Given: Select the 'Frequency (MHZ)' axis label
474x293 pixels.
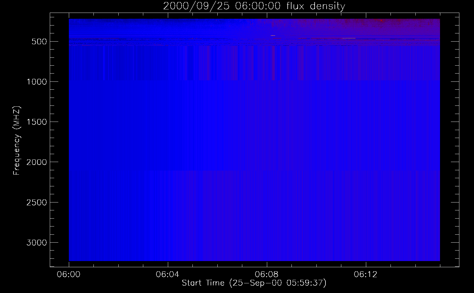Looking at the screenshot, I should coord(17,141).
